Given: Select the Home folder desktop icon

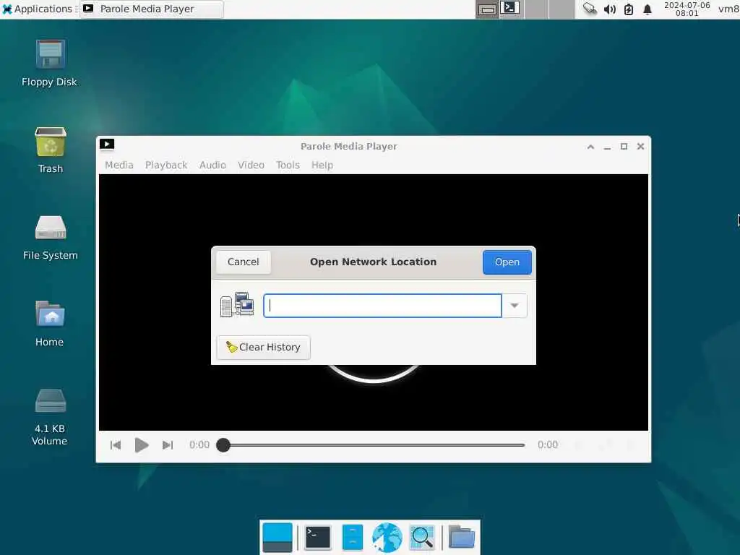Looking at the screenshot, I should [50, 324].
